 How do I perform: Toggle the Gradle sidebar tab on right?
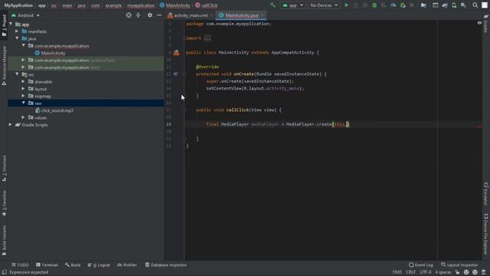tap(485, 24)
